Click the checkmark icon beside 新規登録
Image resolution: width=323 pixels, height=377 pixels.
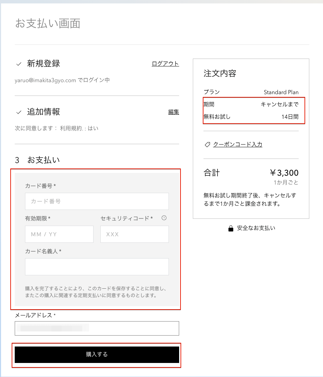19,64
